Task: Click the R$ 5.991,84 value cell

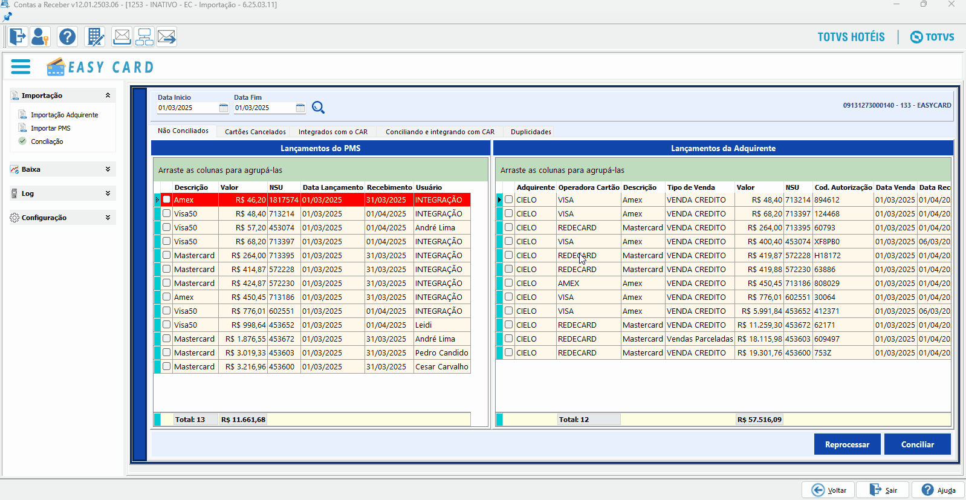Action: (x=759, y=311)
